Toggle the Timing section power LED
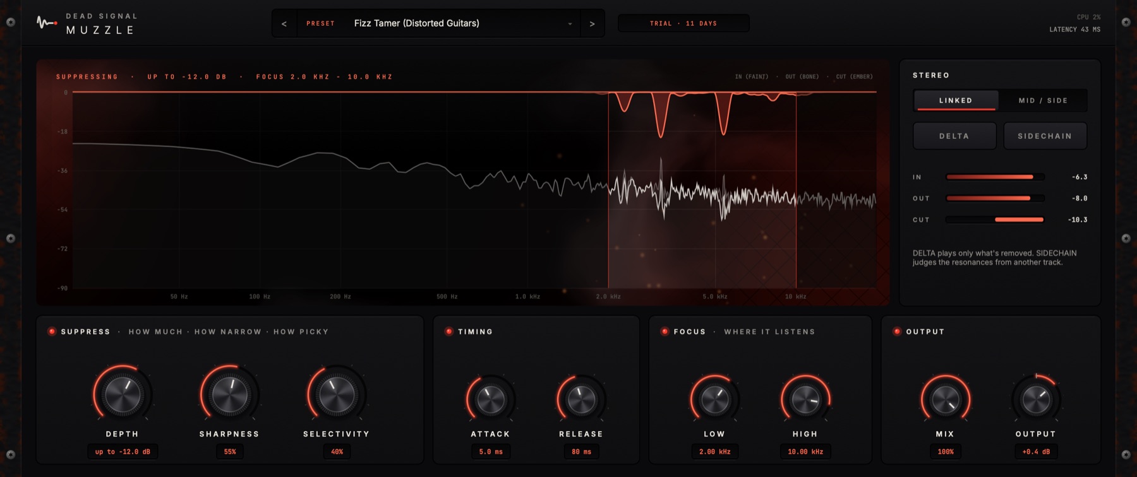The width and height of the screenshot is (1137, 477). coord(449,331)
